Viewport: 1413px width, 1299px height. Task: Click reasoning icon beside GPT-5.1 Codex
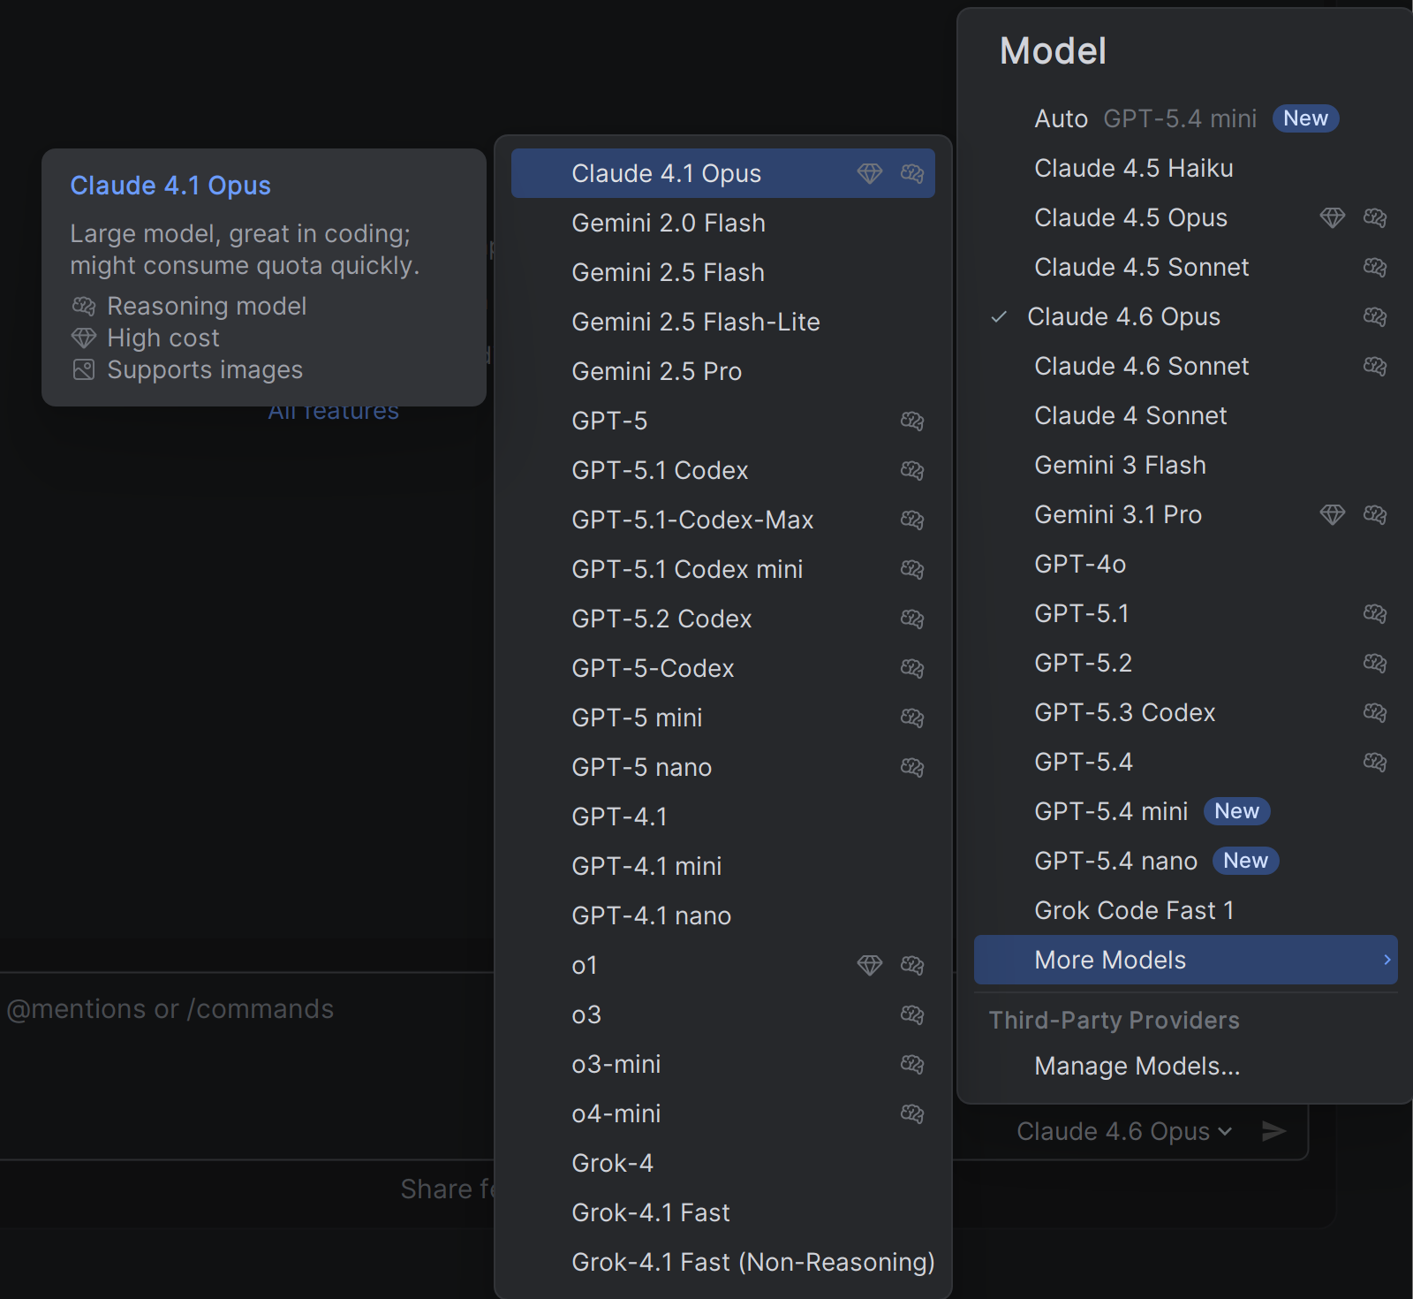pos(912,470)
